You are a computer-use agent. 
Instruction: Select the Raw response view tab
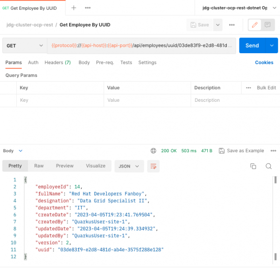(39, 166)
